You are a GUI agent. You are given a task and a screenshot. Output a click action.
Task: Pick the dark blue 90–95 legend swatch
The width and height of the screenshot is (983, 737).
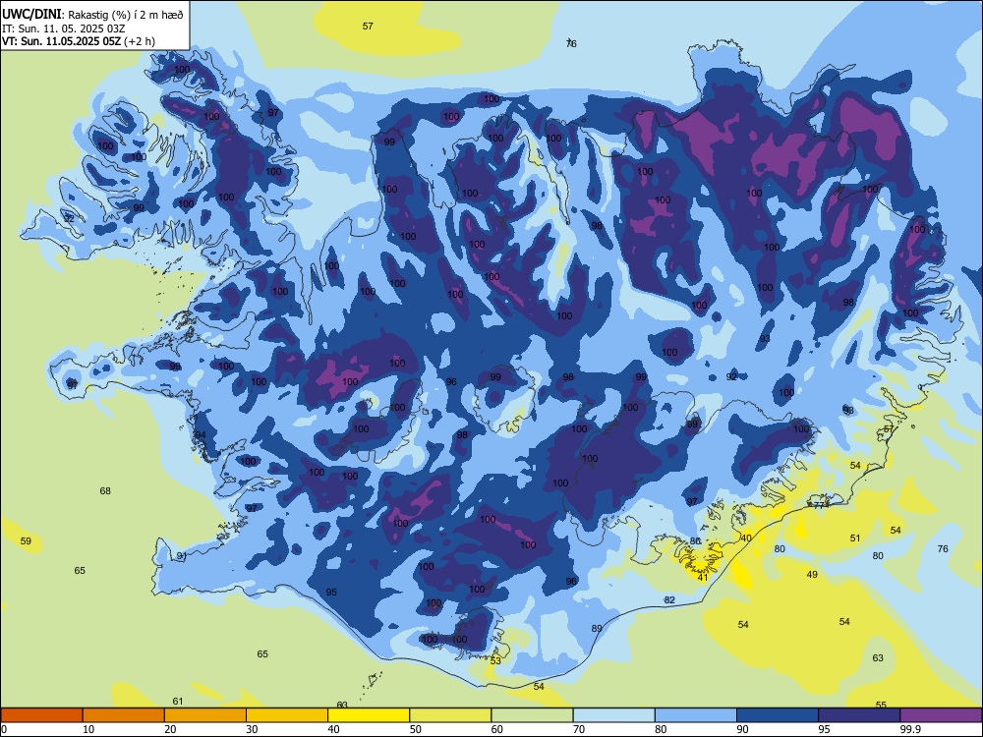point(778,715)
